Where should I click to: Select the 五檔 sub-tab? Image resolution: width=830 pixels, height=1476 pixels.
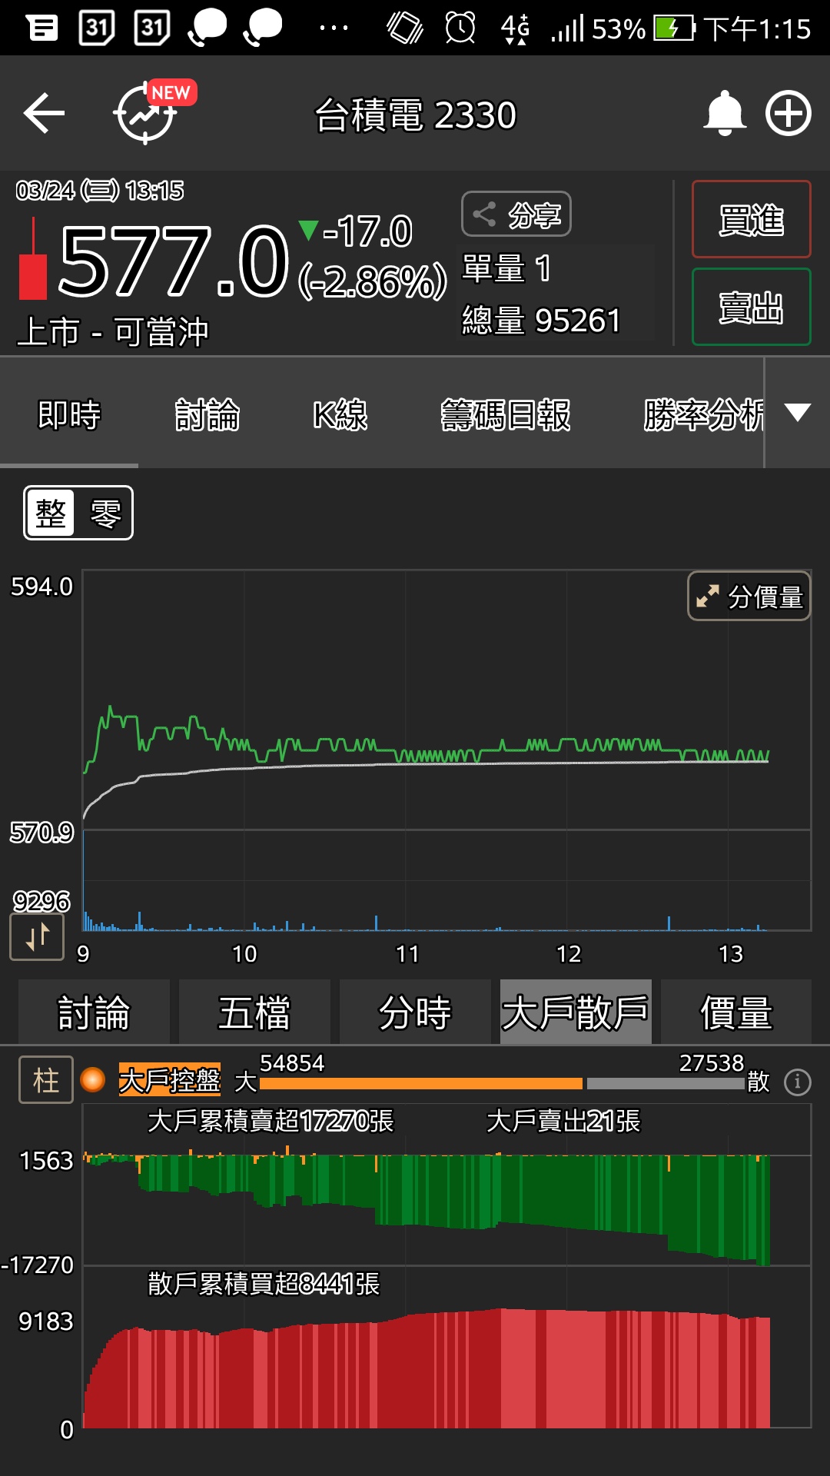tap(254, 1012)
